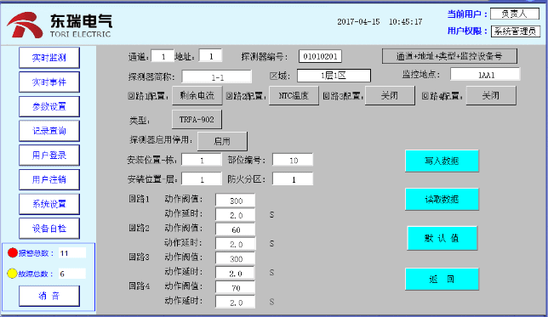Click the 用户注销 user logout button
The height and width of the screenshot is (317, 548).
tap(49, 179)
